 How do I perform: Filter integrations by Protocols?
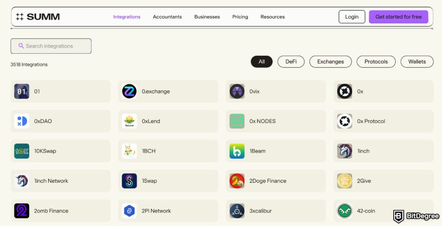point(376,62)
